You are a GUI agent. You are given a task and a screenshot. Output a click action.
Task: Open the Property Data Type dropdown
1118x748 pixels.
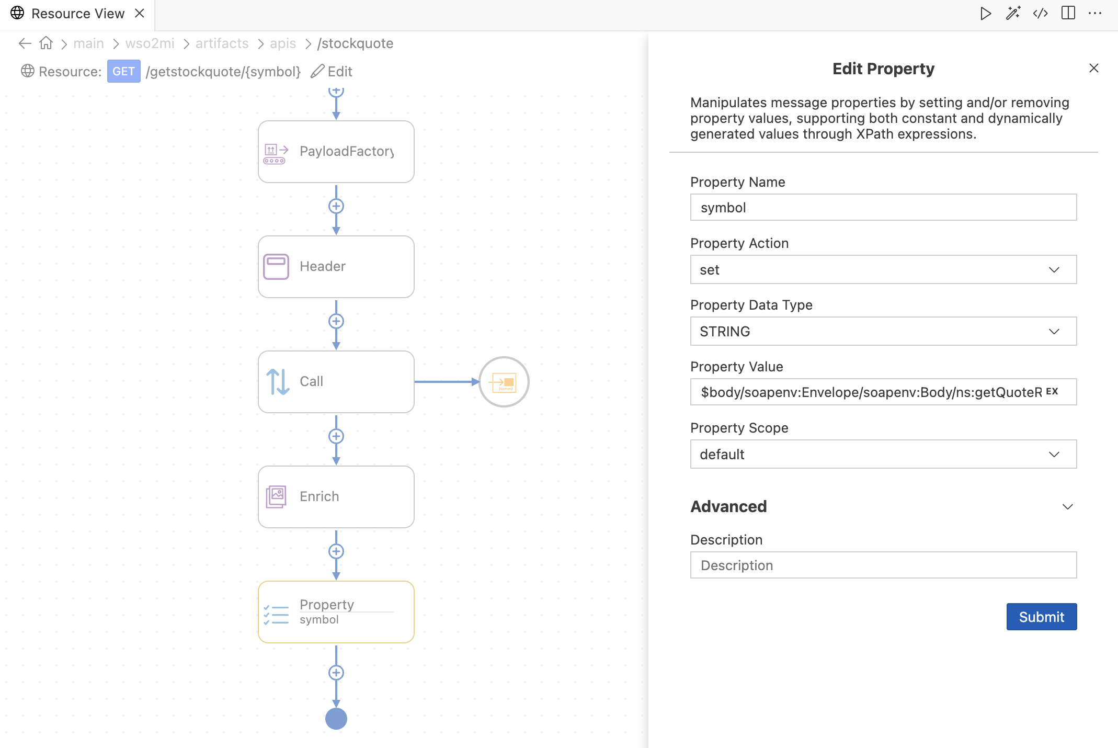883,331
